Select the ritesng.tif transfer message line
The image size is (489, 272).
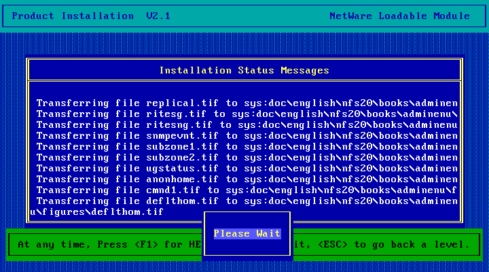point(247,125)
